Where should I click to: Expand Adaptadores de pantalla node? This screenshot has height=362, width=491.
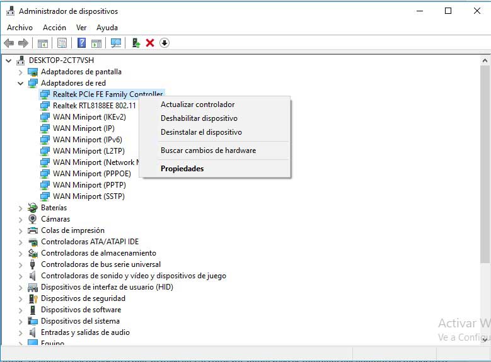click(x=20, y=72)
